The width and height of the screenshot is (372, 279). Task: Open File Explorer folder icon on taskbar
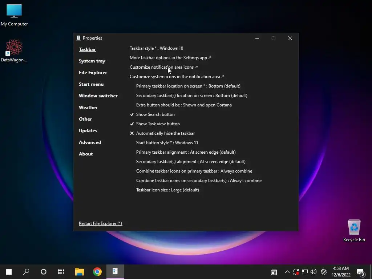pos(80,272)
